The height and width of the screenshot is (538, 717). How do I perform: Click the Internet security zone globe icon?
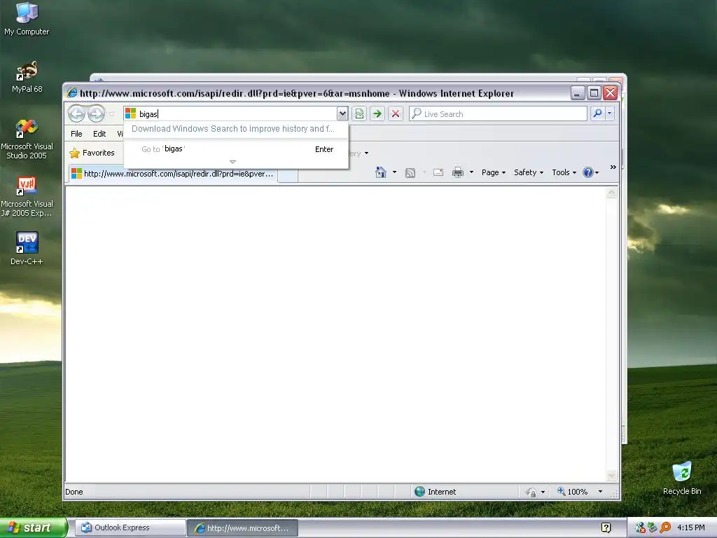[420, 491]
